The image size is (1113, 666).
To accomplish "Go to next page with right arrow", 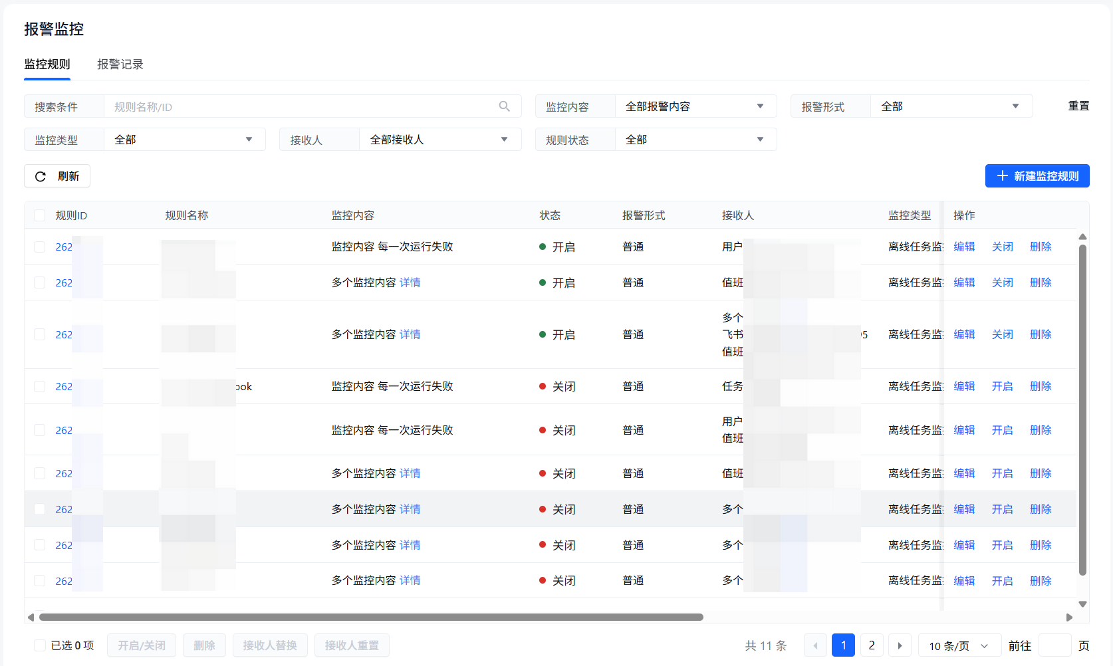I will tap(900, 645).
